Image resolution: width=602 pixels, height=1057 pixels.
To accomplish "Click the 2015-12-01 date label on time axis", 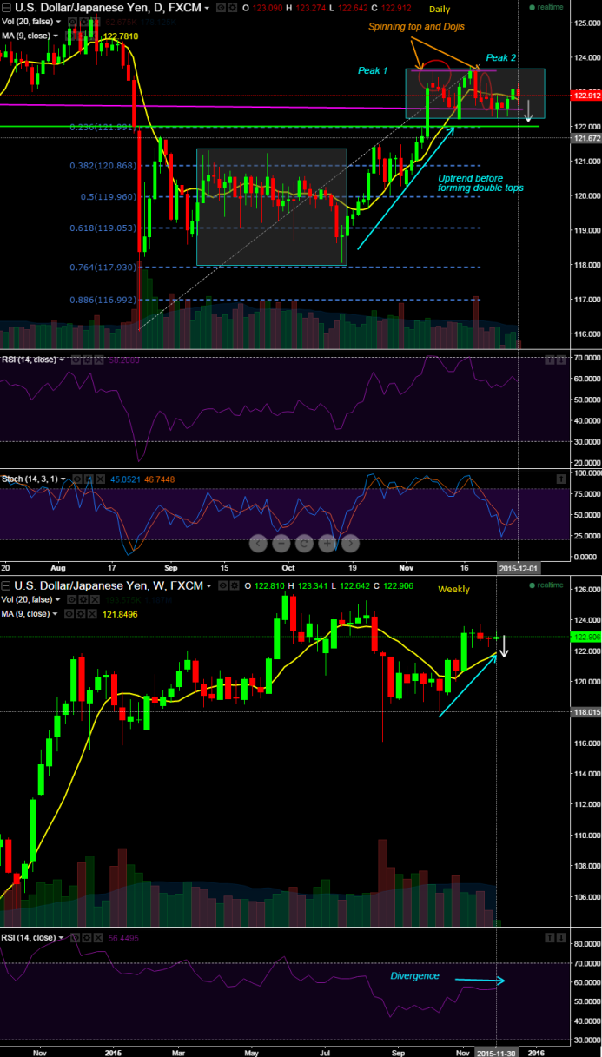I will [x=519, y=567].
